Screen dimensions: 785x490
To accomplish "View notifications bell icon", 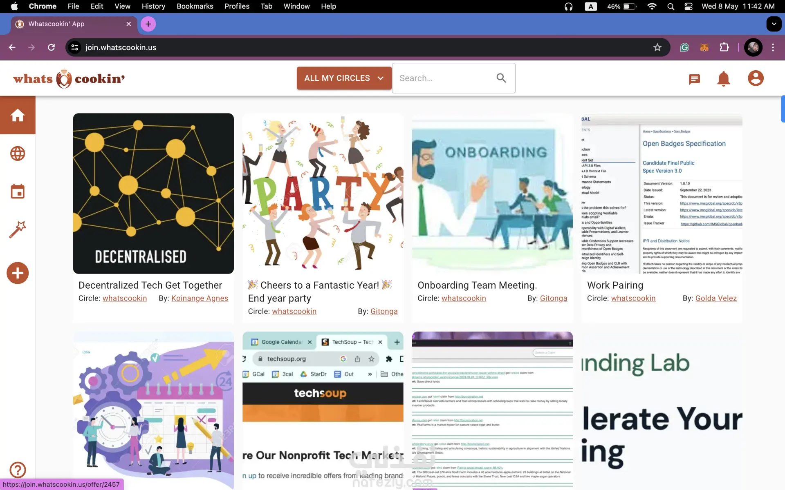I will point(723,78).
